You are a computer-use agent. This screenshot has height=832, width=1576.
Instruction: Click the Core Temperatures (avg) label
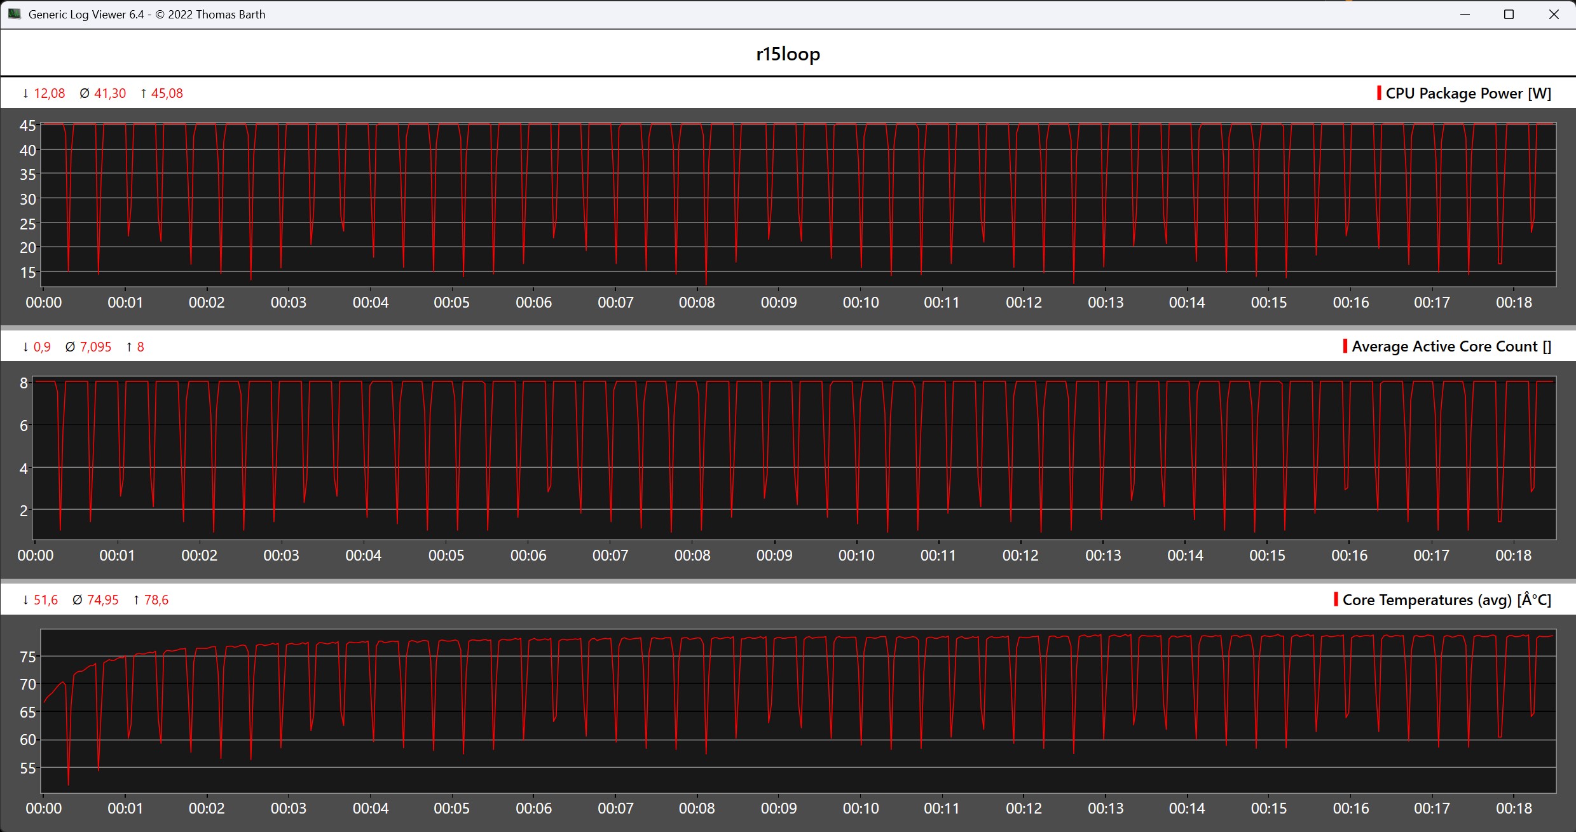(1446, 600)
